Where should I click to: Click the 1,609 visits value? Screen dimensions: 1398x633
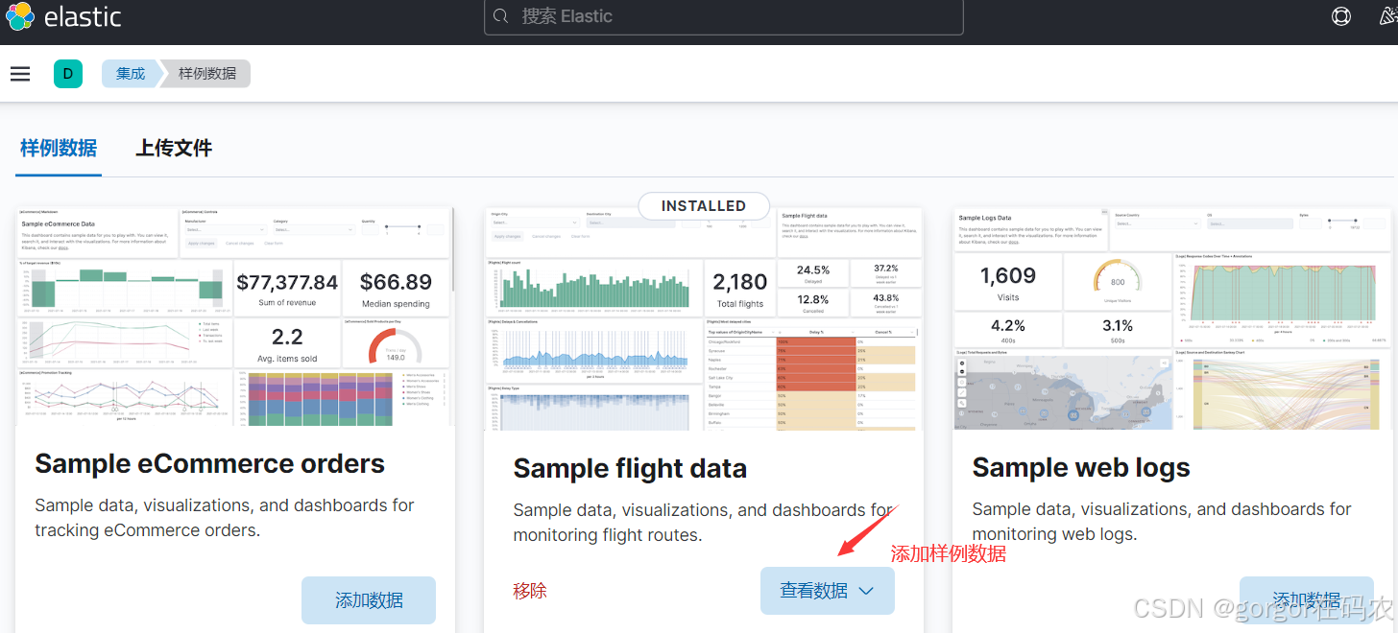(x=1008, y=276)
